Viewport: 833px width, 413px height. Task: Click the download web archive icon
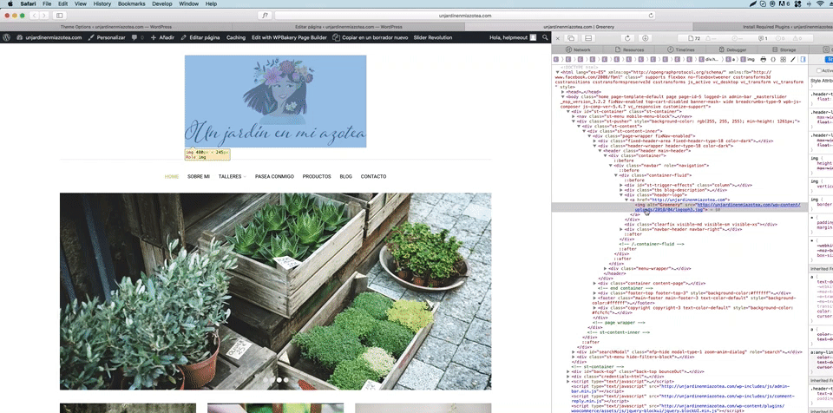(645, 38)
